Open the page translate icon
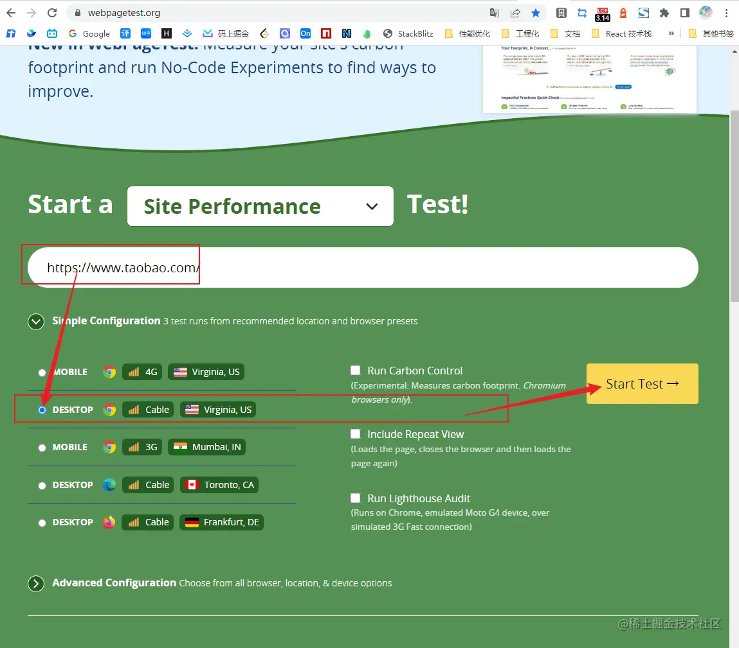 [x=495, y=13]
